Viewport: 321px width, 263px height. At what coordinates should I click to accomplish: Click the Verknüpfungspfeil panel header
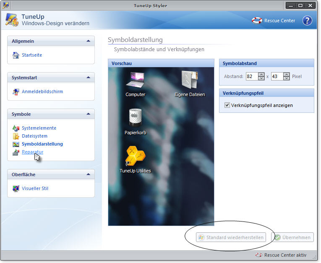(266, 93)
